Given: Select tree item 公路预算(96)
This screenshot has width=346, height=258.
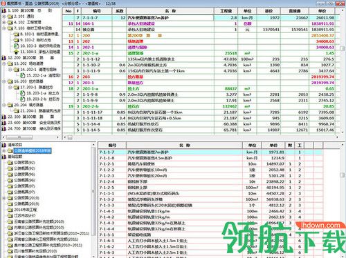Looking at the screenshot, I should [24, 175].
